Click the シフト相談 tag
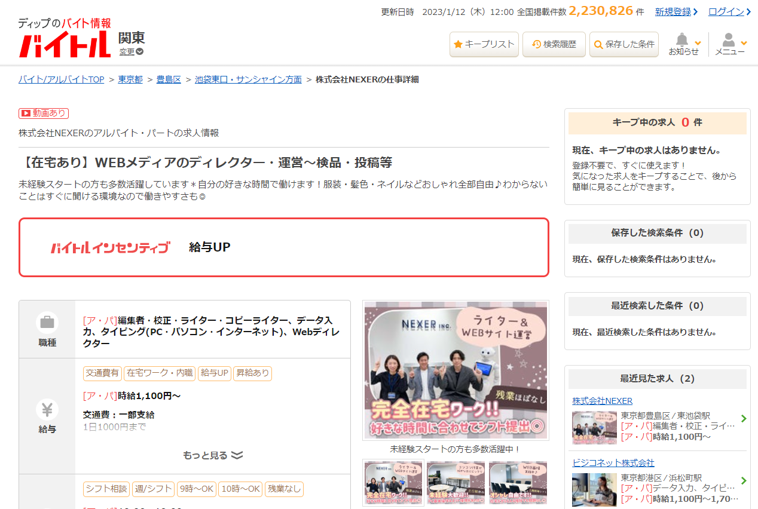The image size is (758, 509). pyautogui.click(x=106, y=489)
